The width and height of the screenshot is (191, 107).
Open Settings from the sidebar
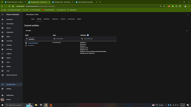coord(11,89)
